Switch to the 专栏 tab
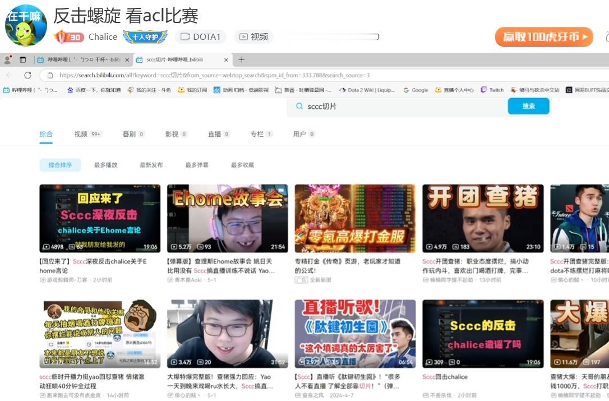Image resolution: width=609 pixels, height=401 pixels. [x=261, y=134]
